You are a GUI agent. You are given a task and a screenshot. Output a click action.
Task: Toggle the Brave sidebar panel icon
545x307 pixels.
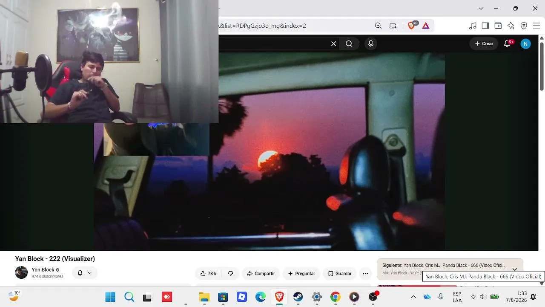coord(485,26)
